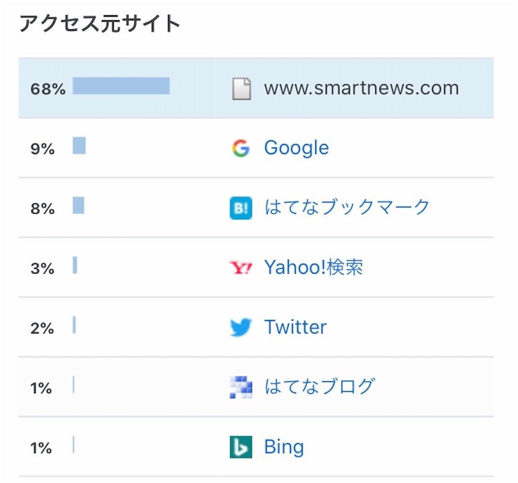Click the smartnews.com page document icon
Image resolution: width=518 pixels, height=483 pixels.
click(241, 89)
